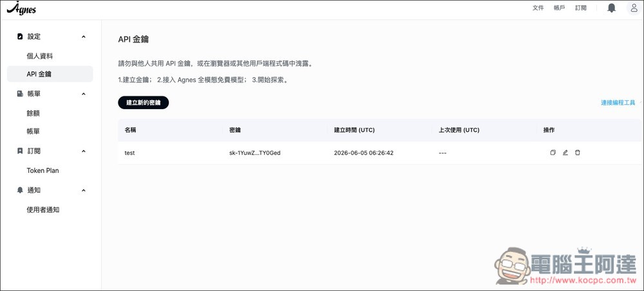644x291 pixels.
Task: Click the 設定 section icon
Action: pos(20,37)
